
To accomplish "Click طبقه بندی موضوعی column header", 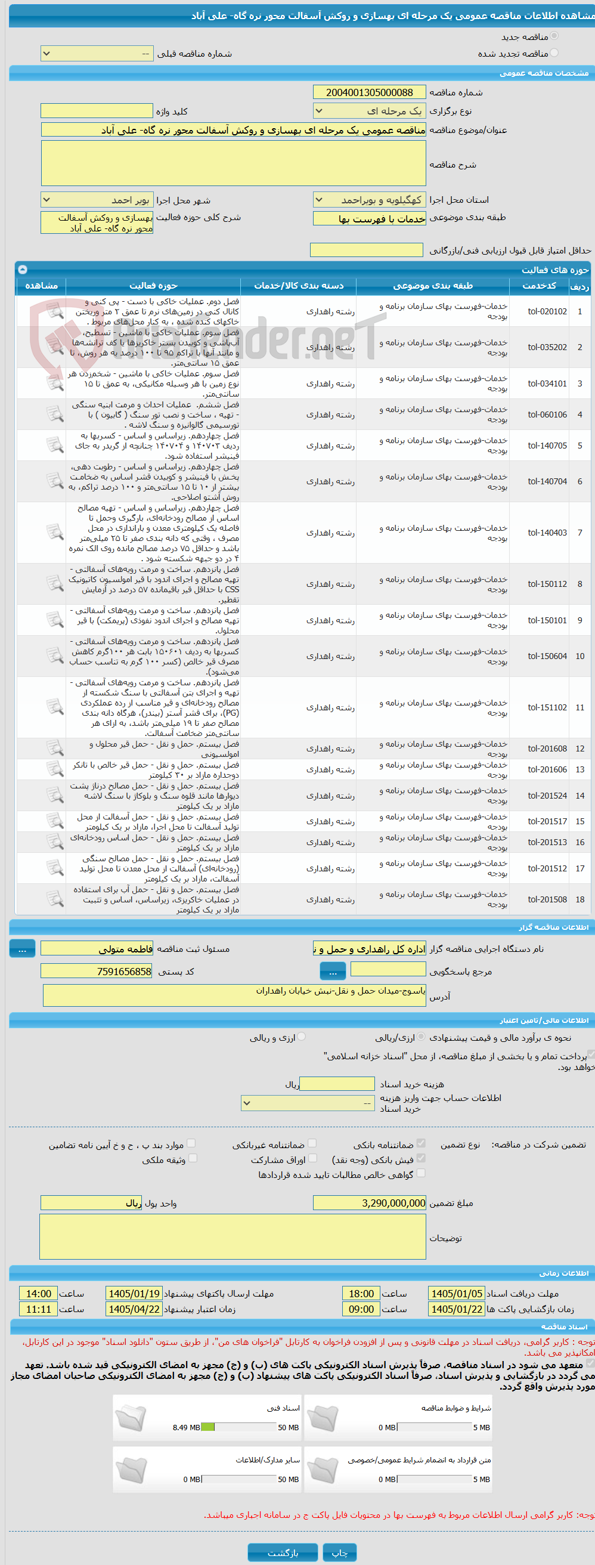I will point(433,286).
